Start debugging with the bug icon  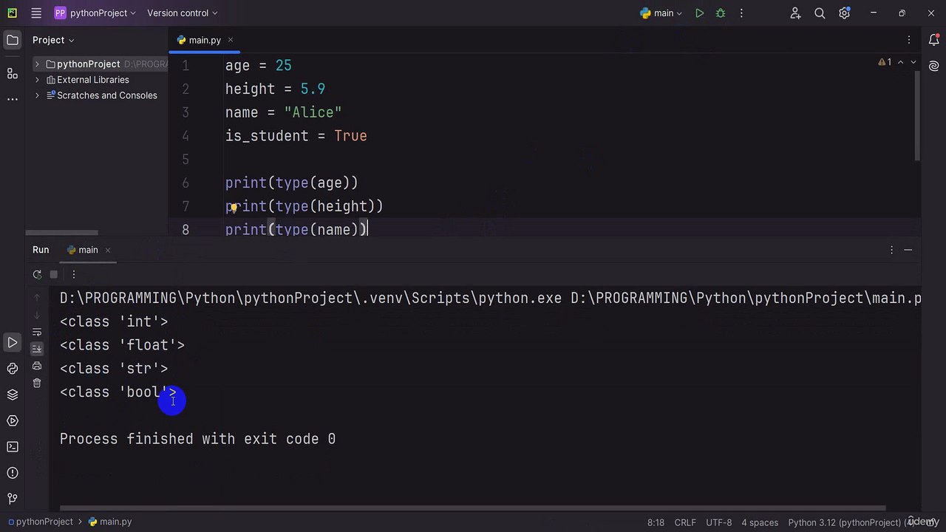(721, 13)
